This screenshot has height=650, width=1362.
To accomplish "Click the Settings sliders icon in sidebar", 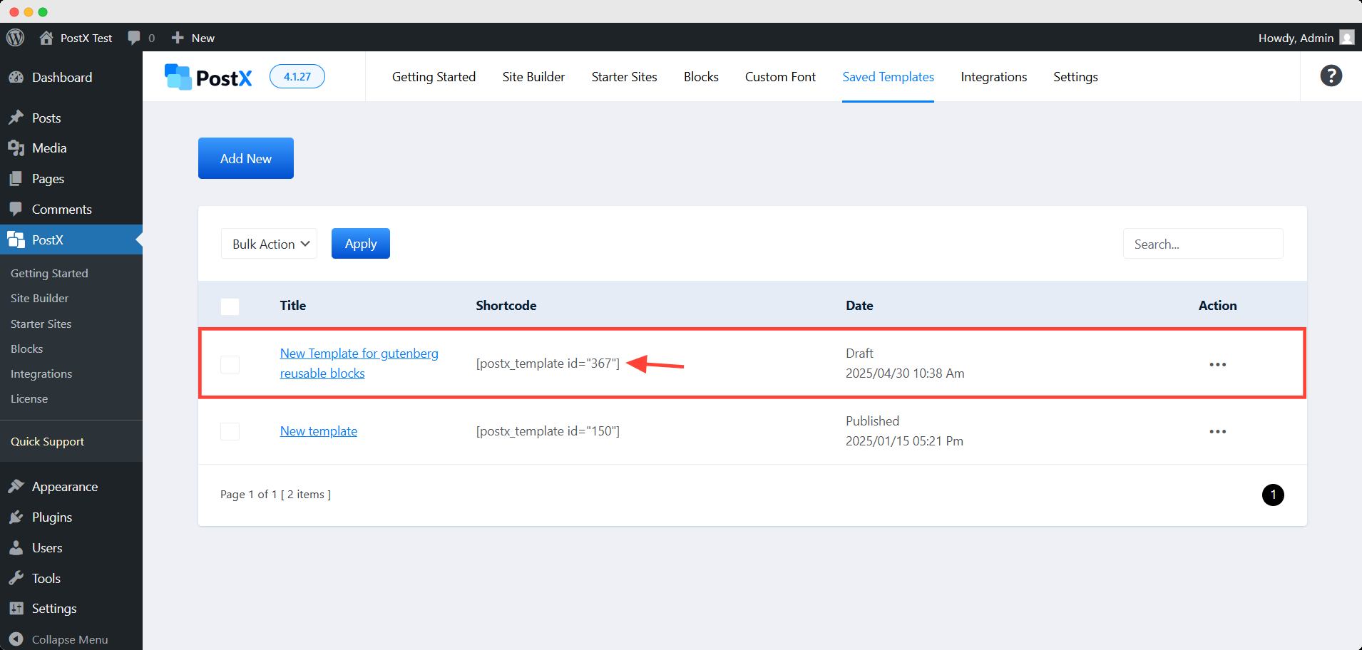I will [x=16, y=609].
